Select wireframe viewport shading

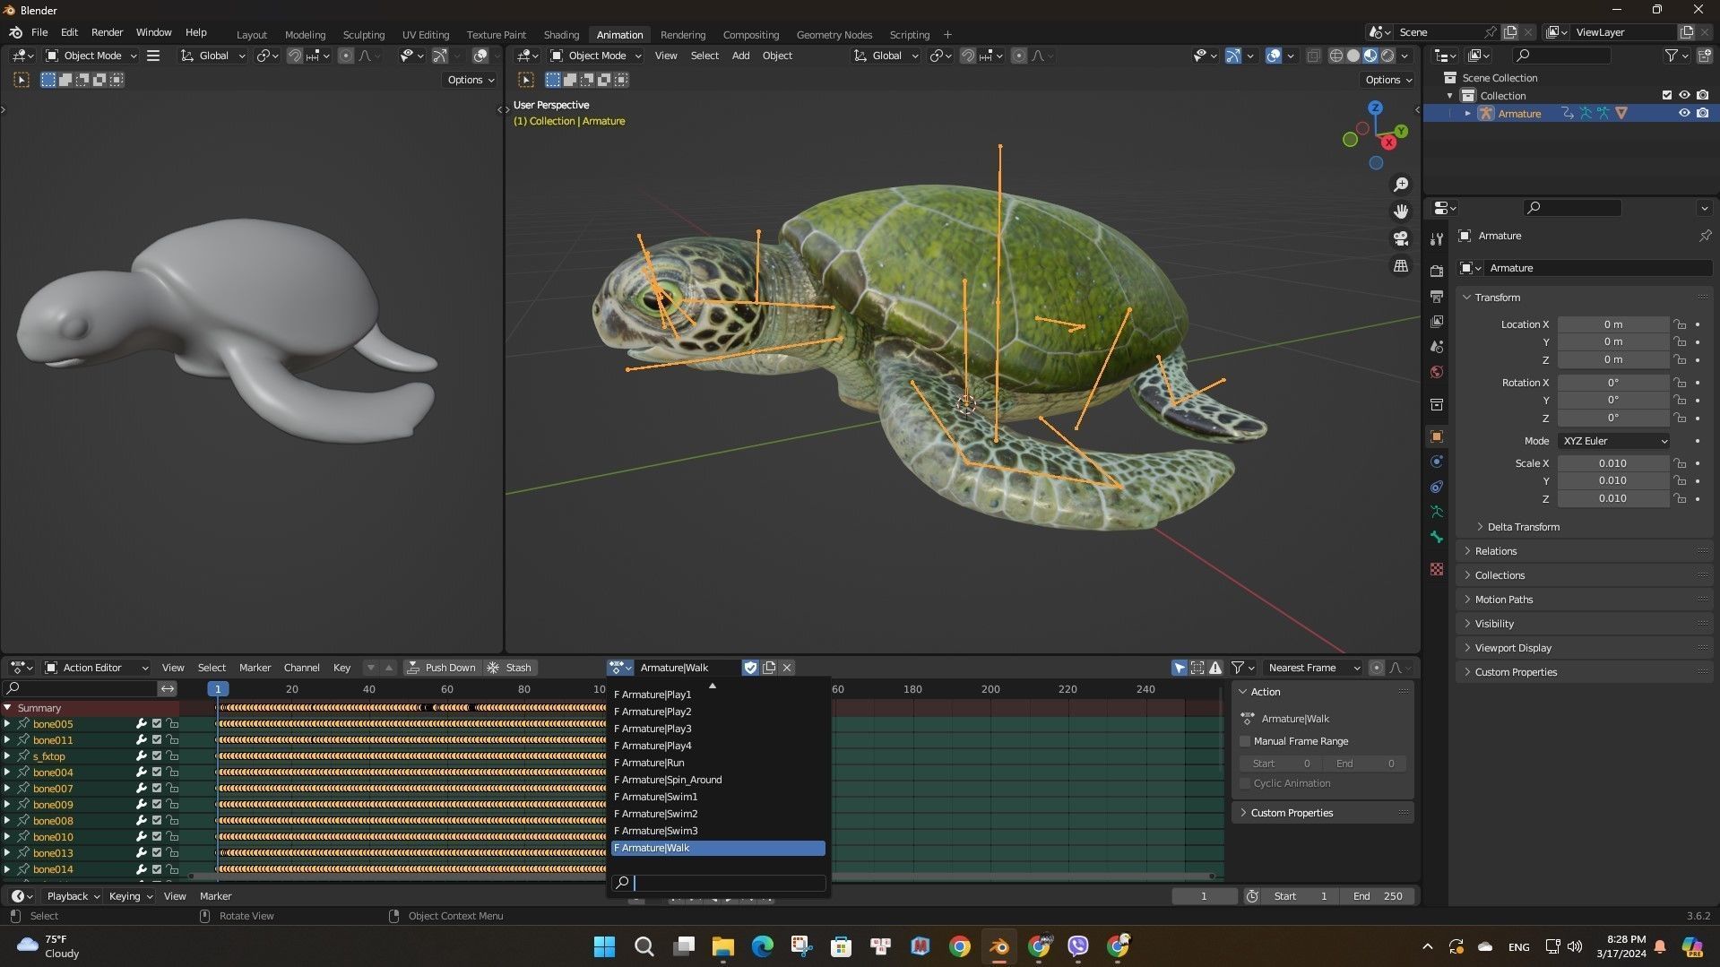point(1335,56)
